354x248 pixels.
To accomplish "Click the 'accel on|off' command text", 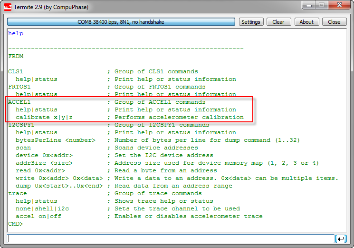I will [38, 216].
